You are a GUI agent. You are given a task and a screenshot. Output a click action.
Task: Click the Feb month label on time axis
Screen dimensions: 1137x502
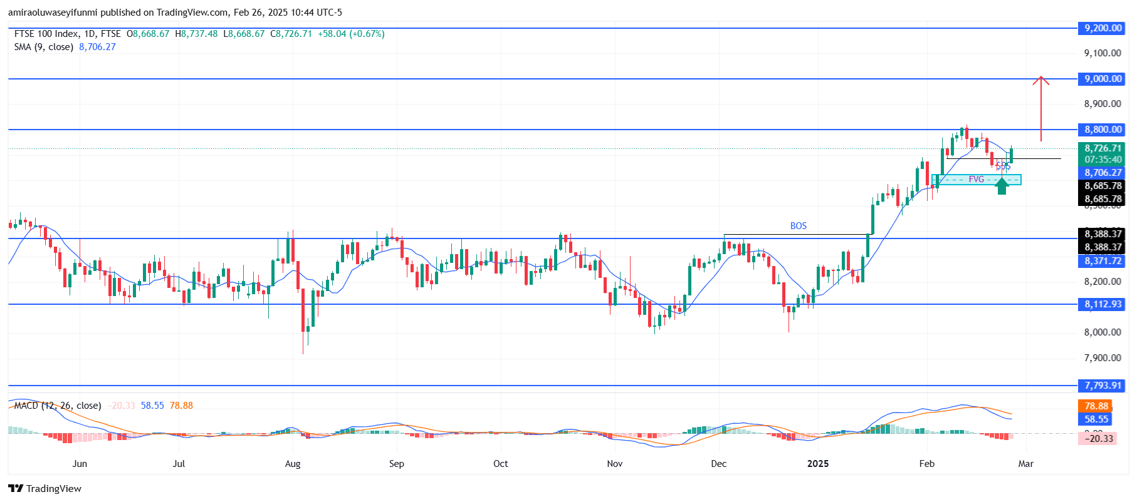point(927,464)
